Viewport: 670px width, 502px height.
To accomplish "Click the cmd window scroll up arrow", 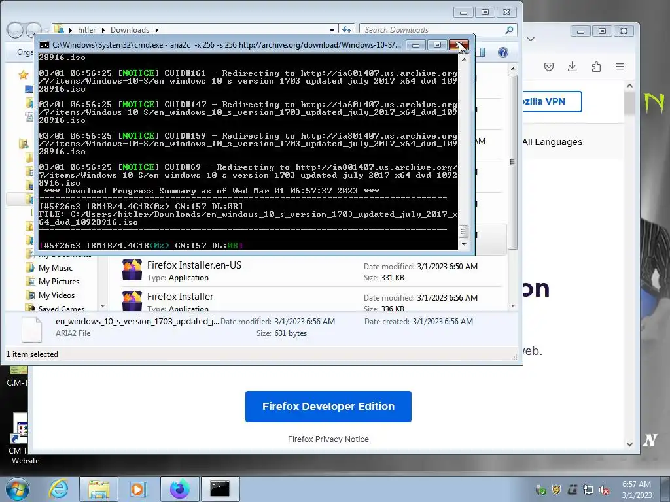I will tap(463, 59).
